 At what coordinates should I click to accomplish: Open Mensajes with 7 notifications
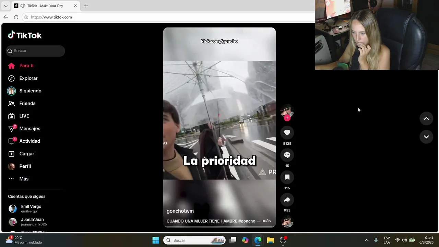tap(24, 128)
